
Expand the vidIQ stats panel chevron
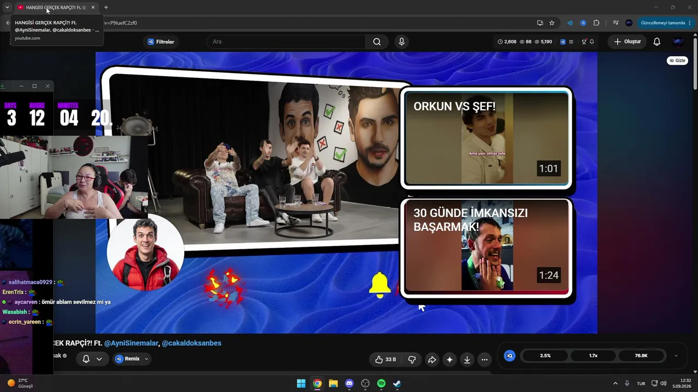(x=676, y=356)
